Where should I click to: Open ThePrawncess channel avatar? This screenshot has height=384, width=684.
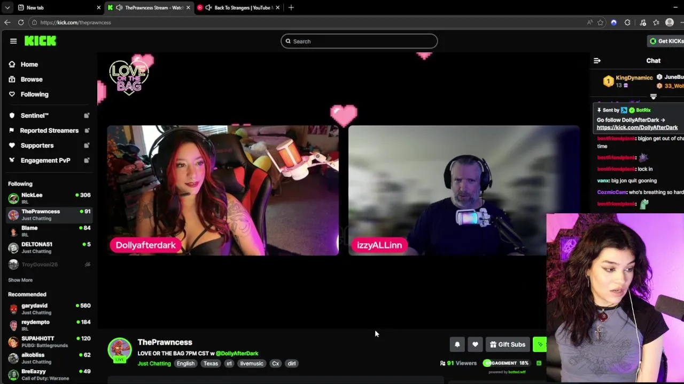pos(120,349)
